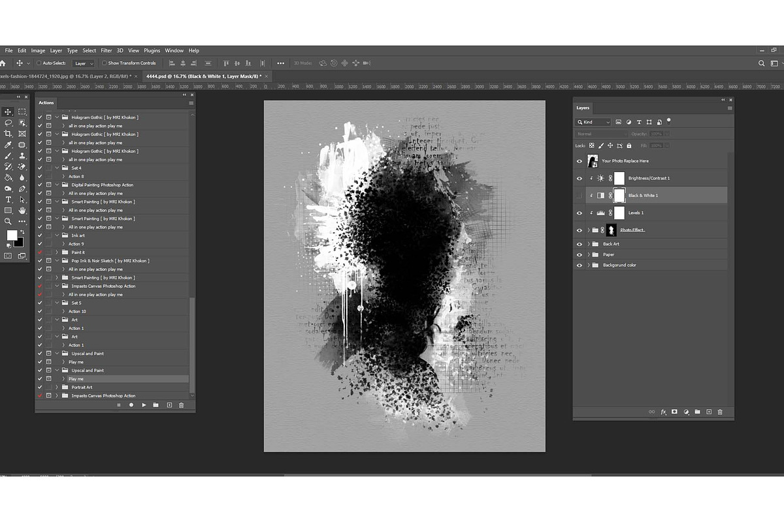Click the foreground color swatch
Screen dimensions: 784x522
click(12, 235)
